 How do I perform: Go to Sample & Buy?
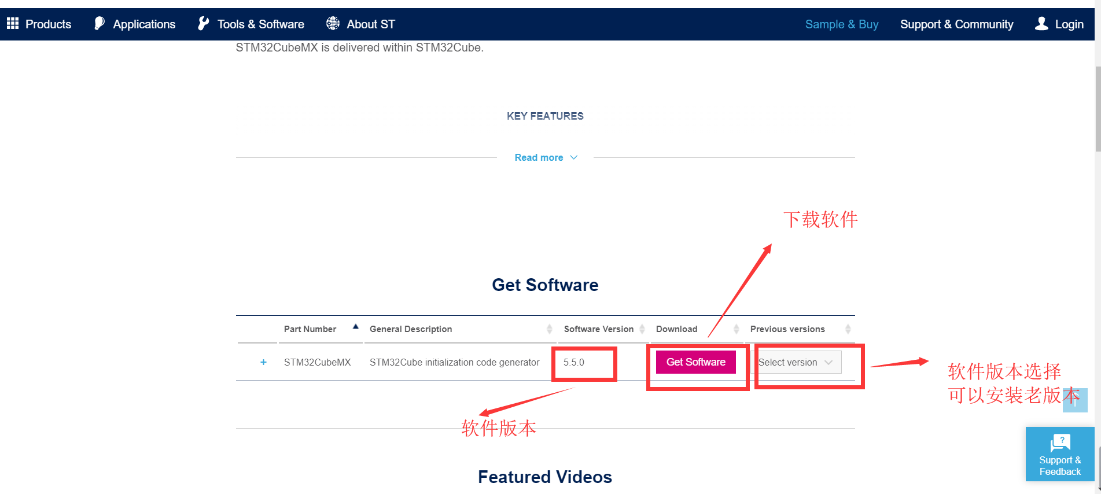coord(842,24)
